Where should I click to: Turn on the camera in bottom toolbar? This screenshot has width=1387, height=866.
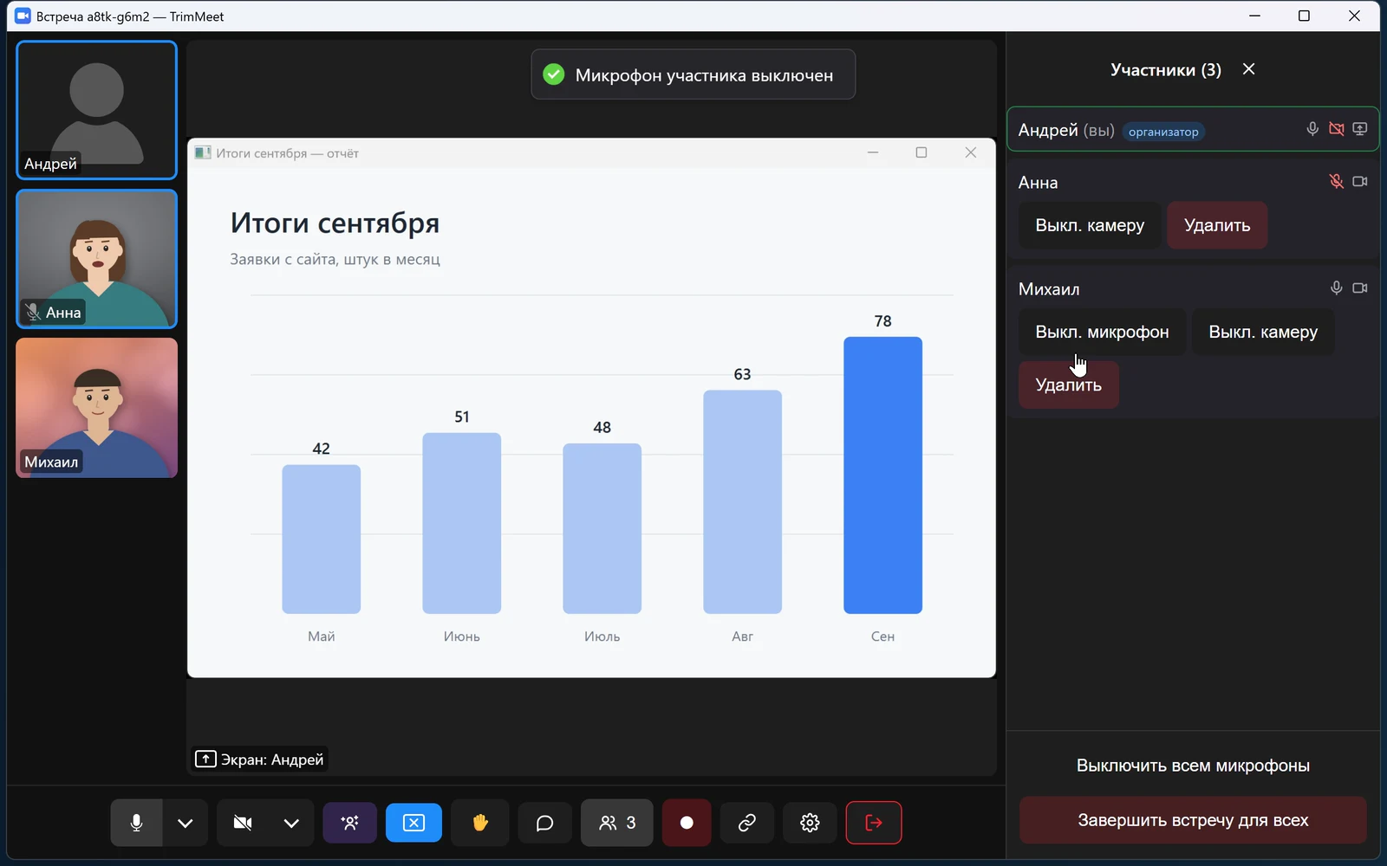(x=243, y=823)
